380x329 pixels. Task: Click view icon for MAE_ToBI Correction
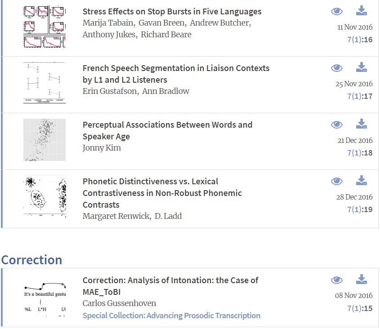pos(337,280)
